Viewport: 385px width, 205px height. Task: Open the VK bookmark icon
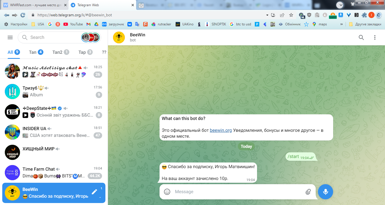point(129,24)
